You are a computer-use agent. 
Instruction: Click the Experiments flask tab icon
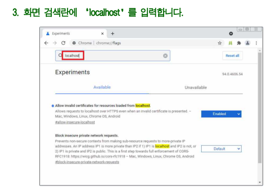tap(48, 33)
